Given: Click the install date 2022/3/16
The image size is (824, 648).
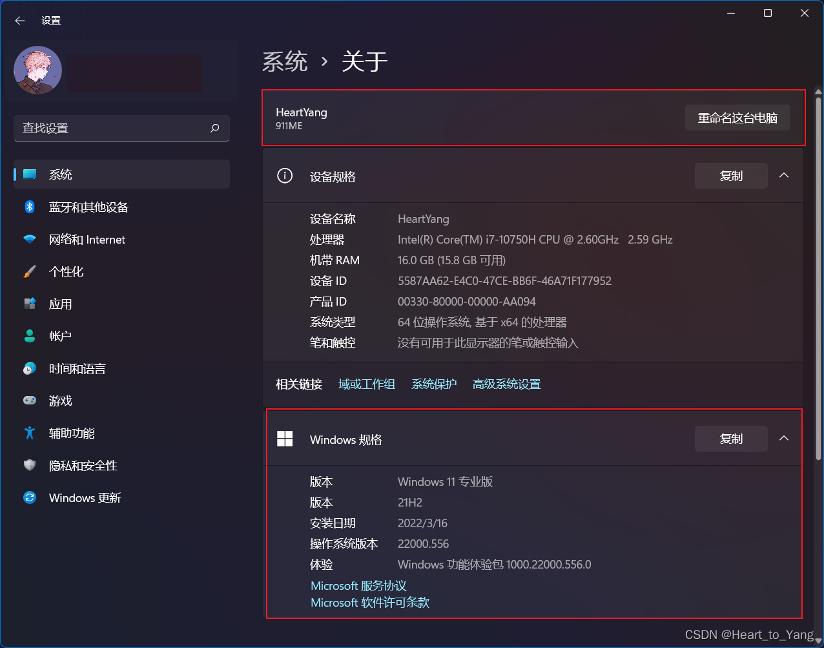Looking at the screenshot, I should 422,523.
